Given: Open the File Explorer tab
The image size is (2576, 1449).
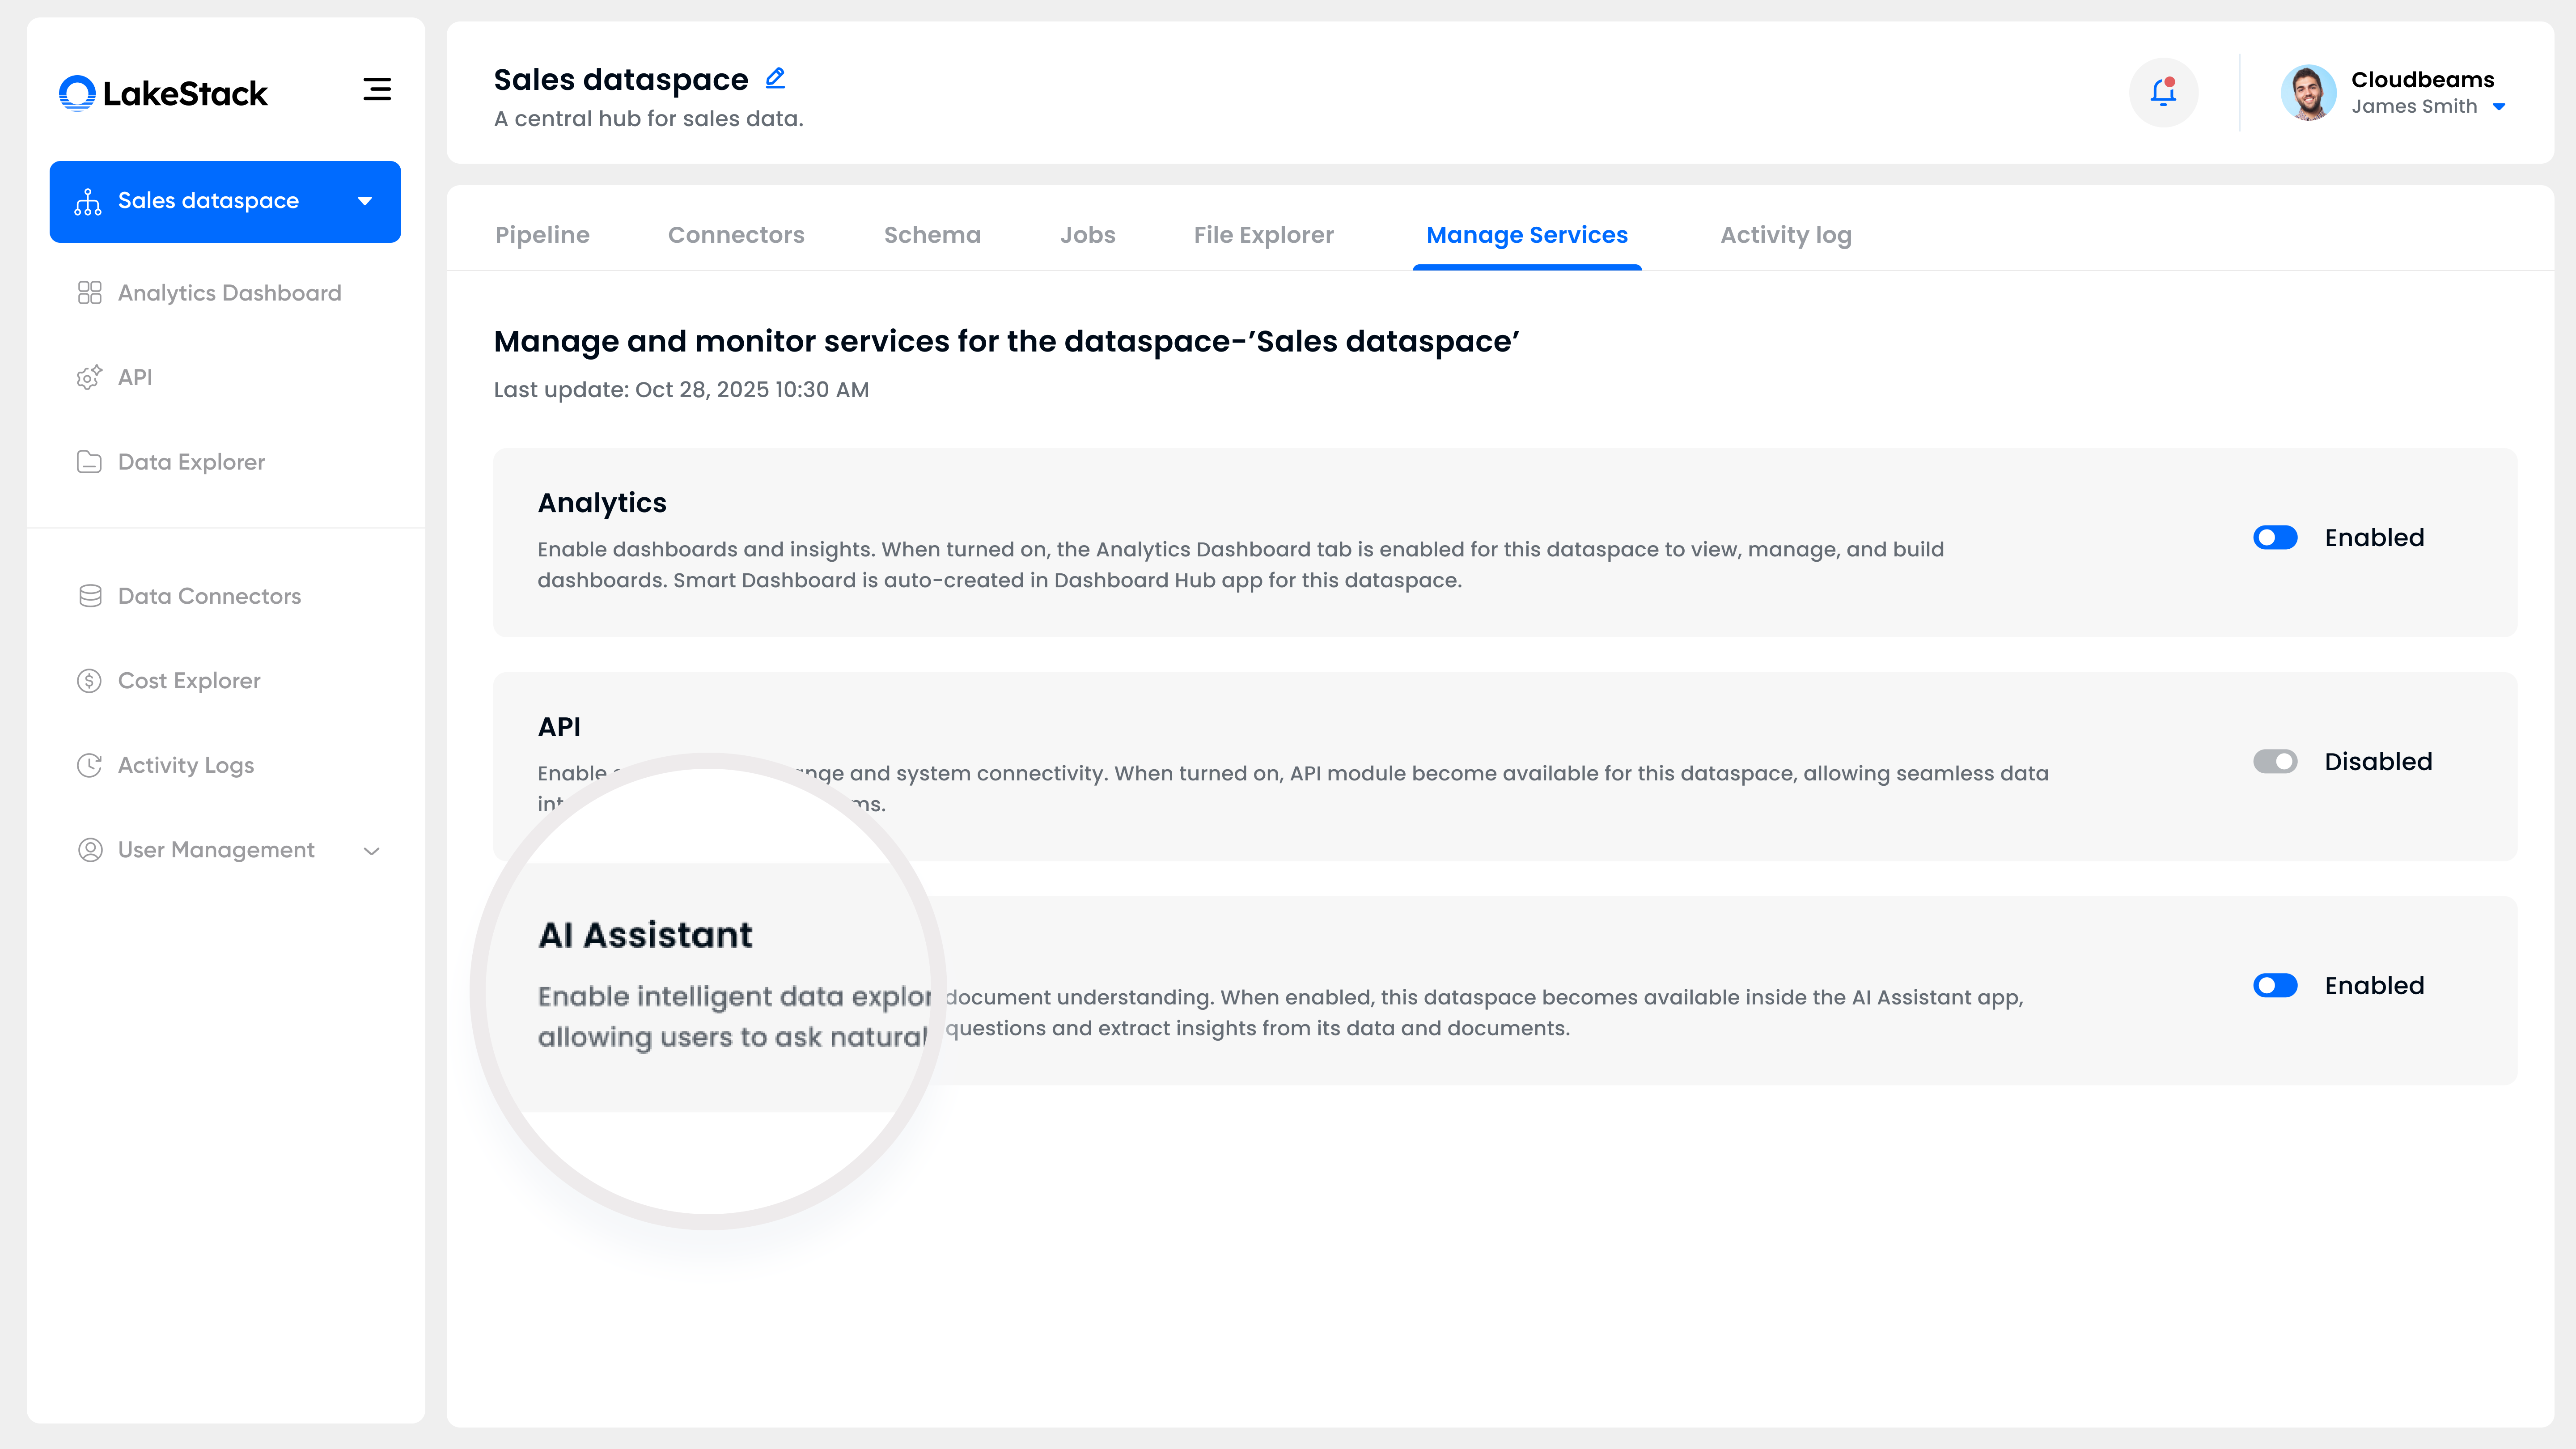Looking at the screenshot, I should (1263, 235).
